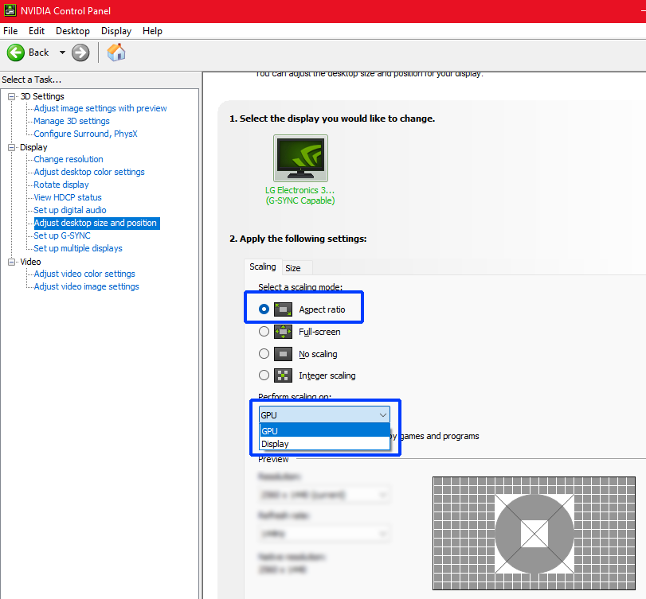
Task: Open Adjust video image settings
Action: [87, 286]
